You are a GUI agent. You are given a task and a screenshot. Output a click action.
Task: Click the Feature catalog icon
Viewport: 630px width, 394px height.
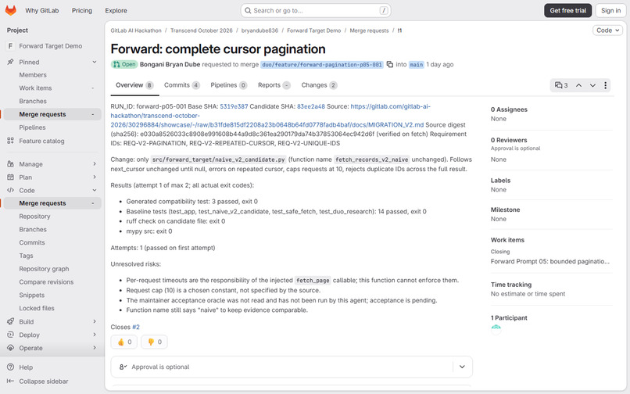10,141
